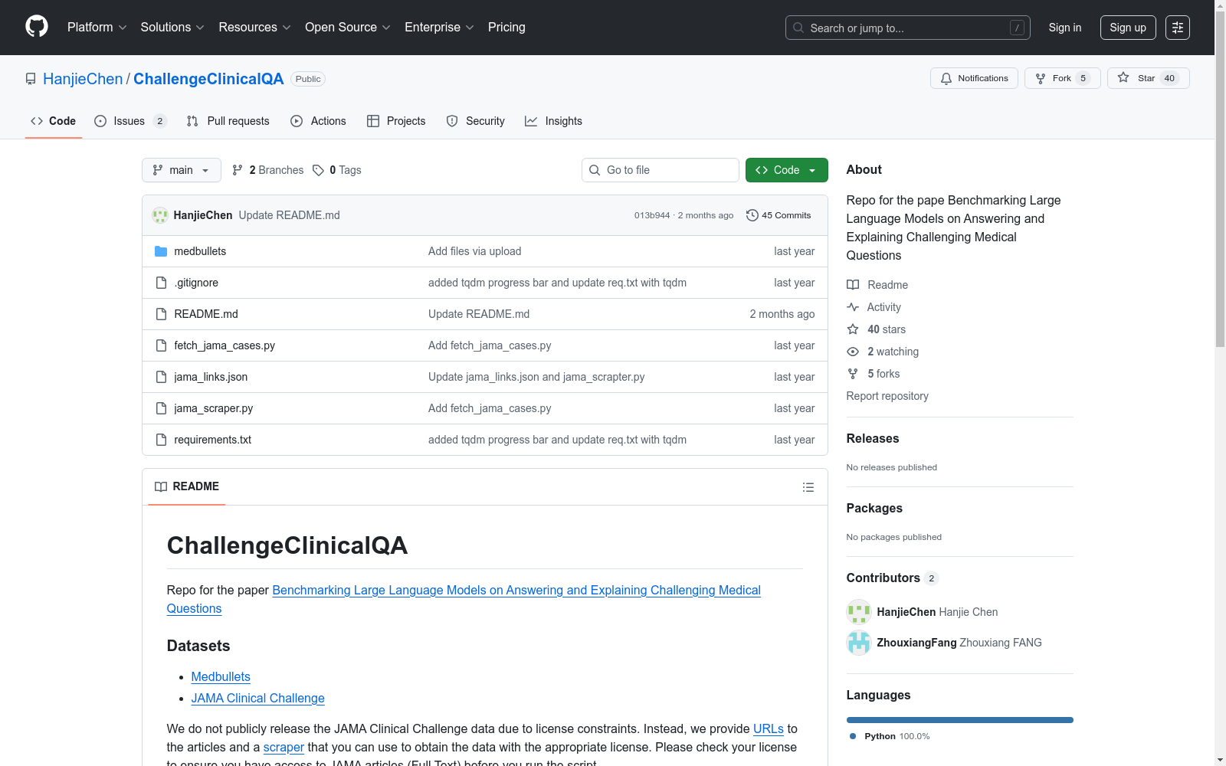Click the Go to file field

[x=661, y=170]
